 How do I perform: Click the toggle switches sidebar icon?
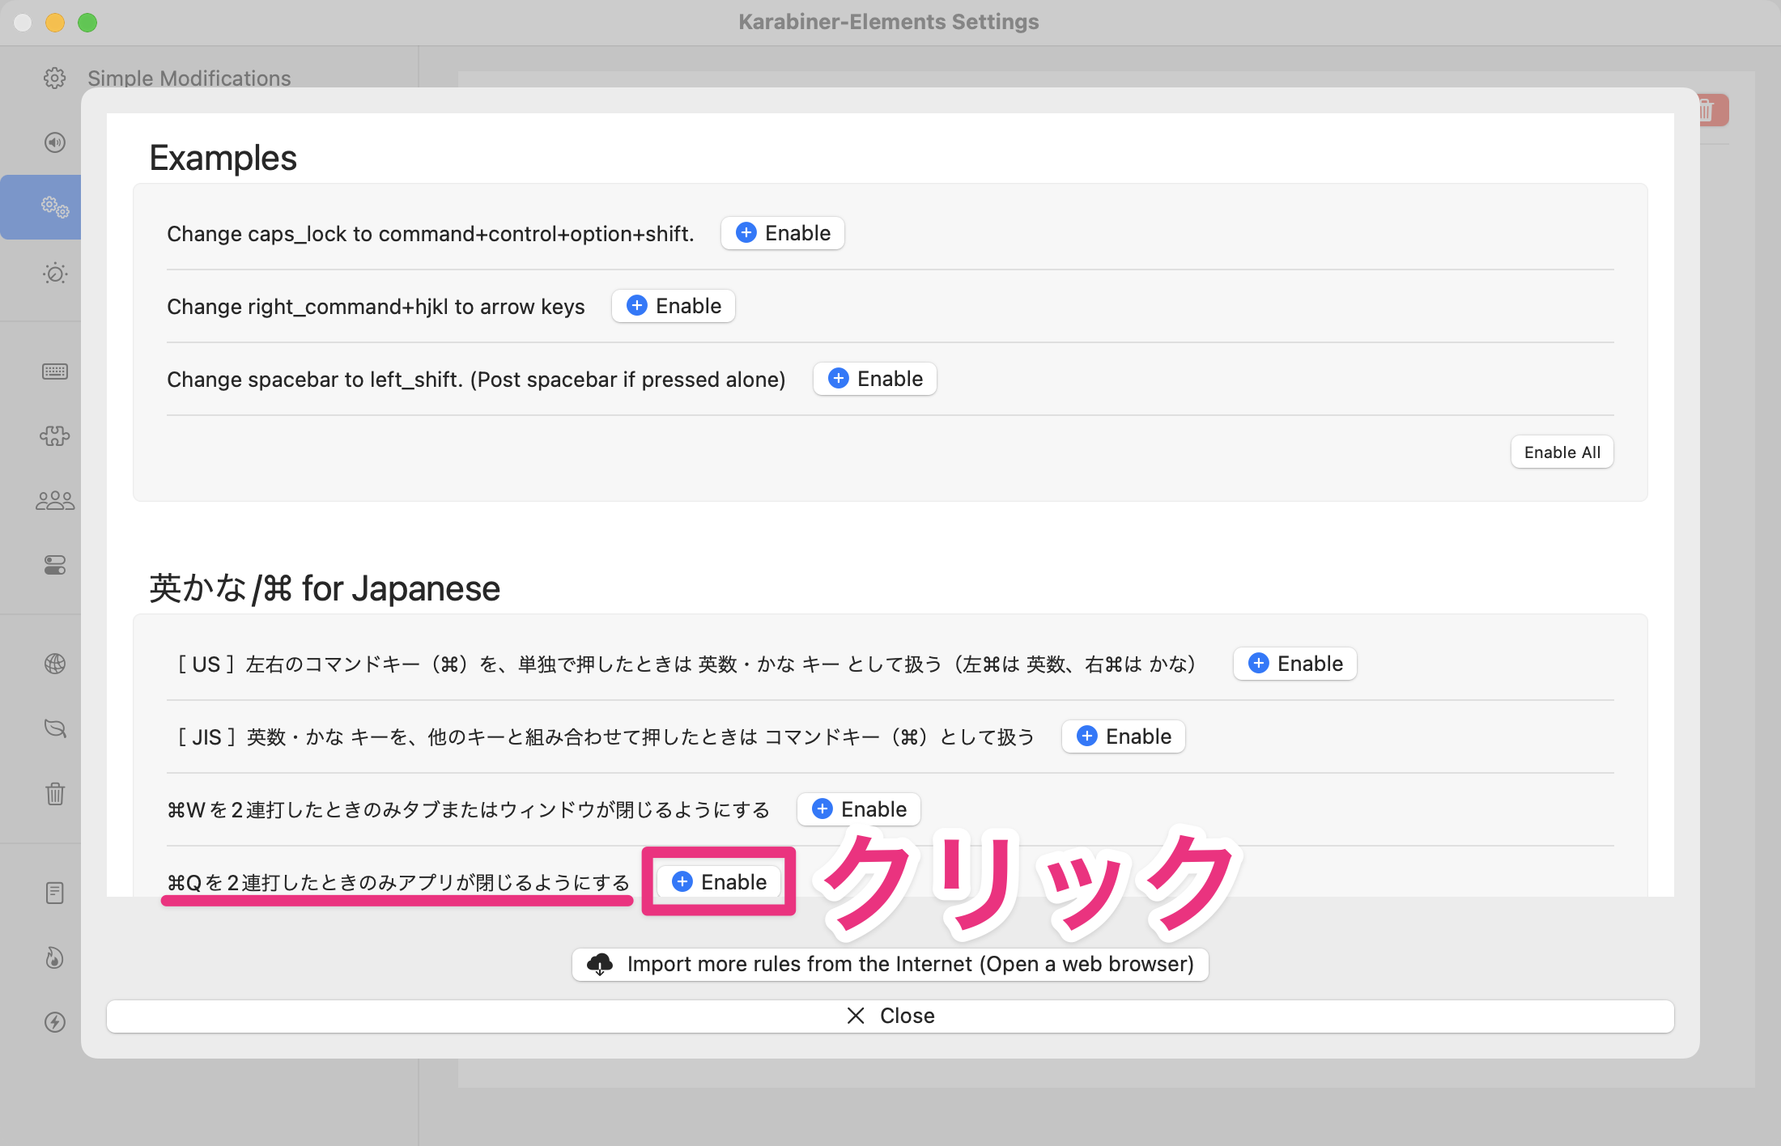tap(54, 565)
